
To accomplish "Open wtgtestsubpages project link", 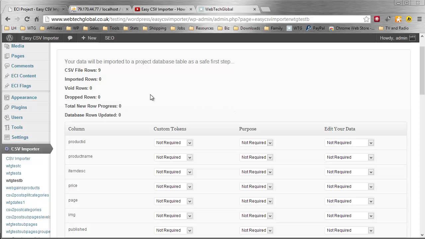I will (x=22, y=224).
